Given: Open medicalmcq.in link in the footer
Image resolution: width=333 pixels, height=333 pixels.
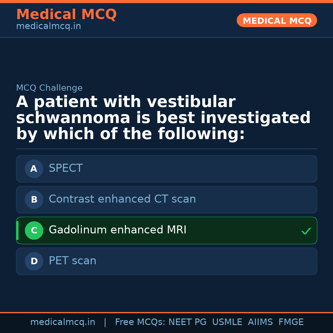Looking at the screenshot, I should tap(63, 322).
